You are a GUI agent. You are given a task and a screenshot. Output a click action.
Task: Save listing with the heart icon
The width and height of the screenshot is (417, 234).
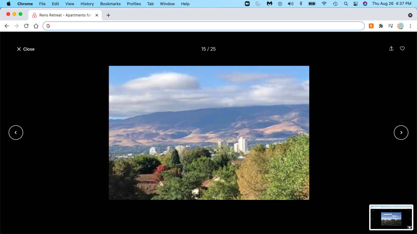click(402, 49)
